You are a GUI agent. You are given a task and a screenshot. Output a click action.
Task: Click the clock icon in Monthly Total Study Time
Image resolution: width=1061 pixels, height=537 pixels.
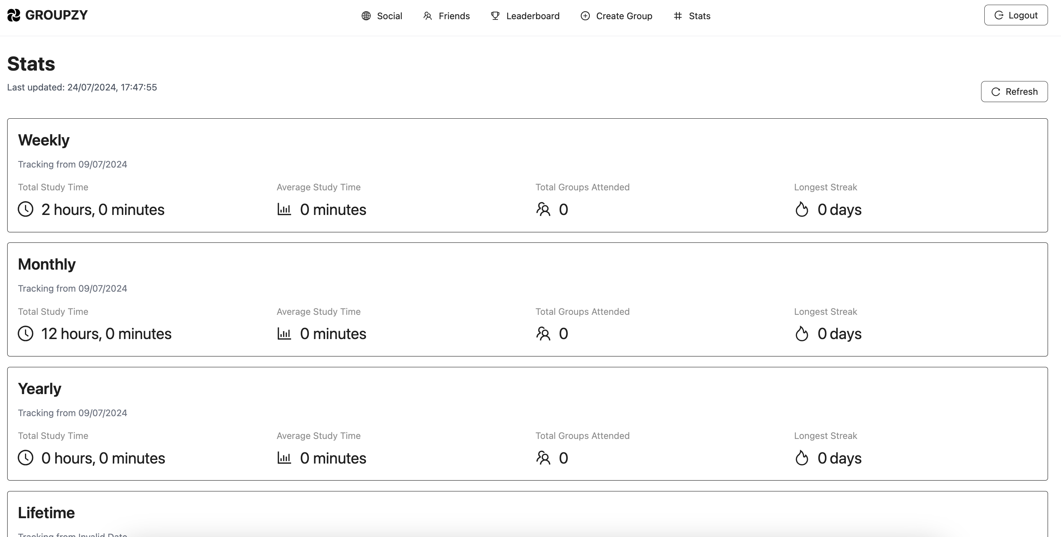pyautogui.click(x=26, y=333)
